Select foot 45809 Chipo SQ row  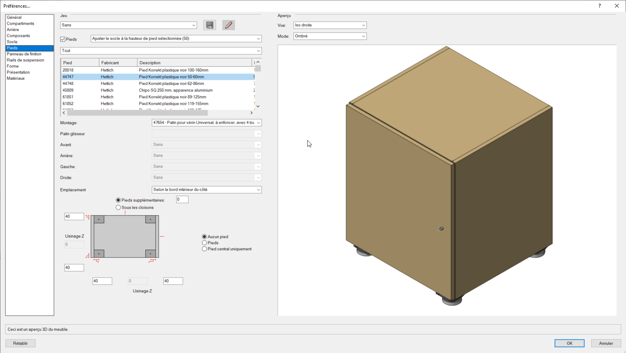(x=156, y=90)
